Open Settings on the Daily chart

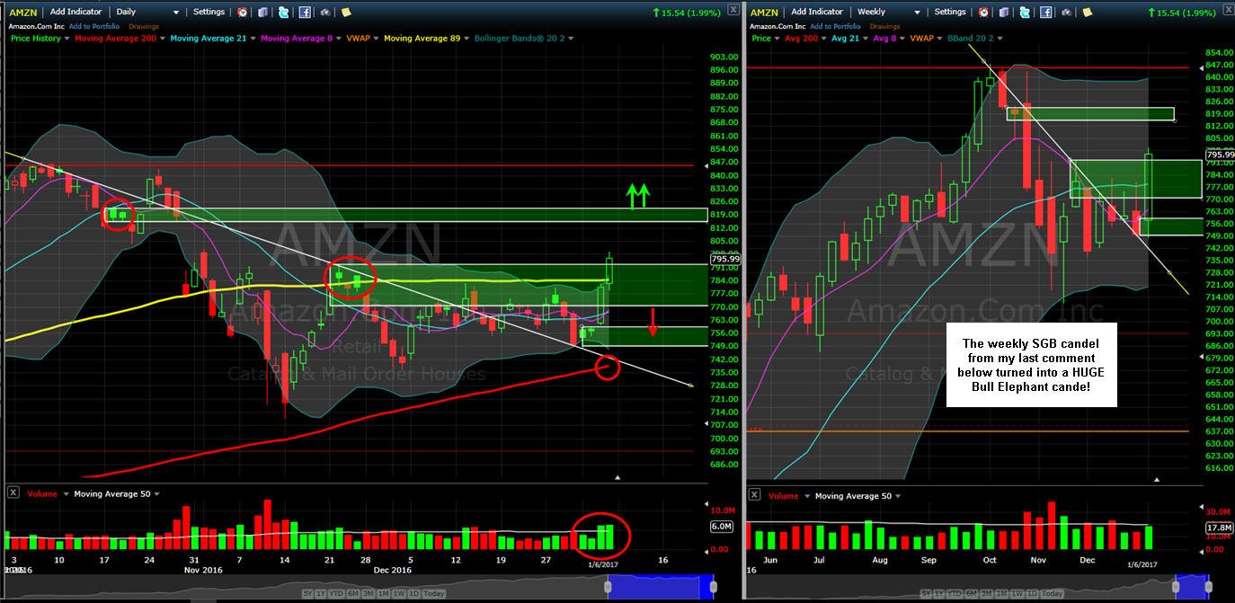click(x=209, y=12)
